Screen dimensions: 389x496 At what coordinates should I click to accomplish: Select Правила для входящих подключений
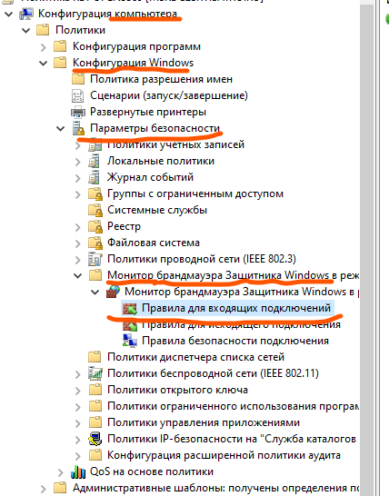(236, 308)
